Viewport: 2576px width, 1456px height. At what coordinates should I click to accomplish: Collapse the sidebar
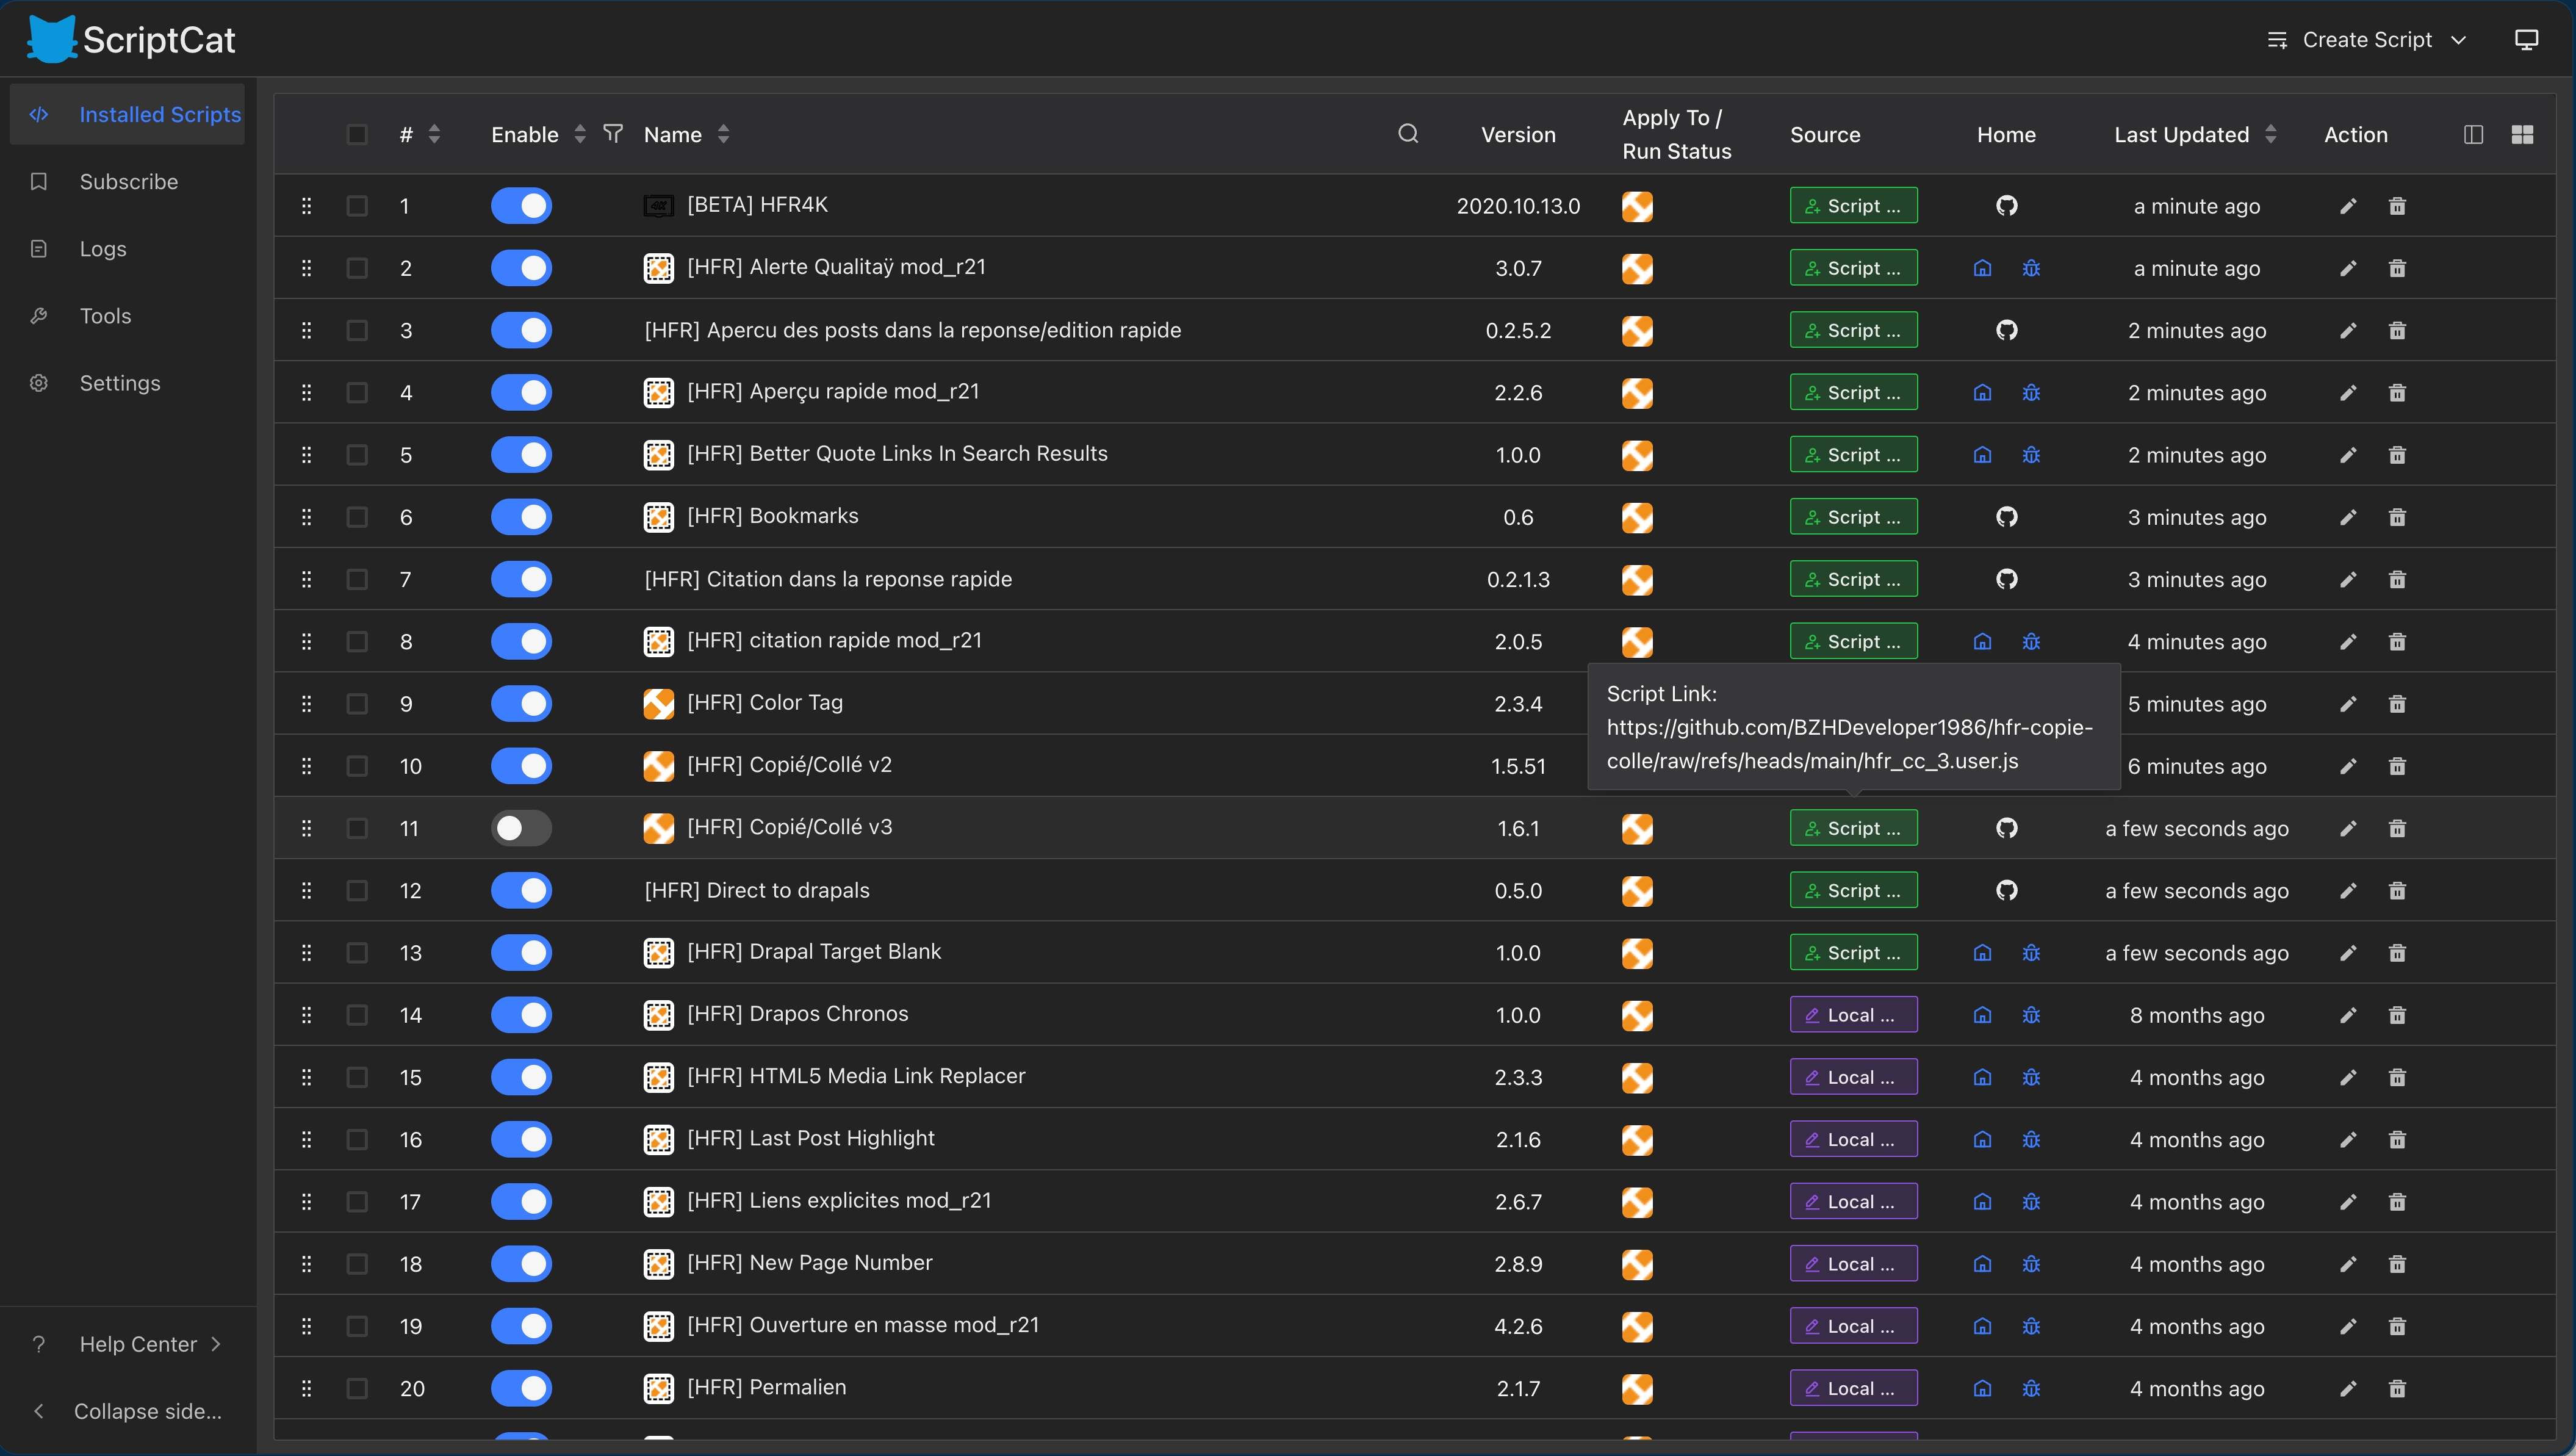(x=128, y=1411)
